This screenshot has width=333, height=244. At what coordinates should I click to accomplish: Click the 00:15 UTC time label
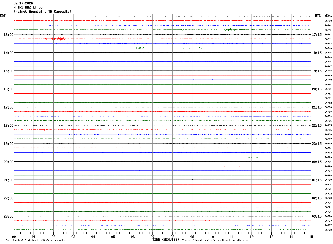(x=317, y=162)
